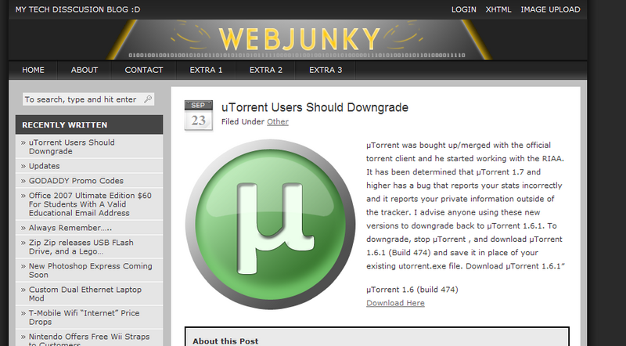Screen dimensions: 626x346
Task: Open New Photoshop Express Coming Soon post
Action: pyautogui.click(x=90, y=271)
